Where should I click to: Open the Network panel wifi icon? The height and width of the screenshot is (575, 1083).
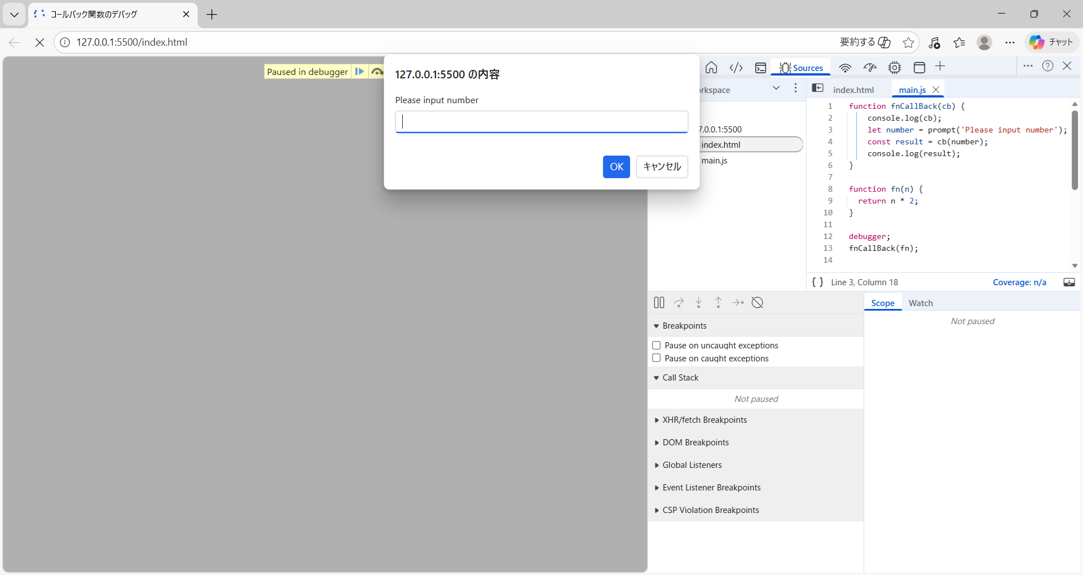pos(844,68)
